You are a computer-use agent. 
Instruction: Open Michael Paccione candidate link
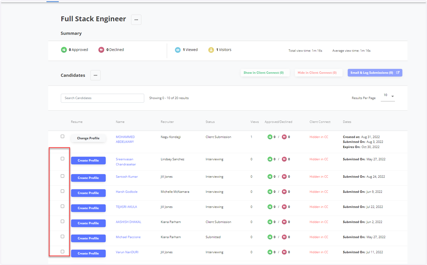click(x=128, y=237)
